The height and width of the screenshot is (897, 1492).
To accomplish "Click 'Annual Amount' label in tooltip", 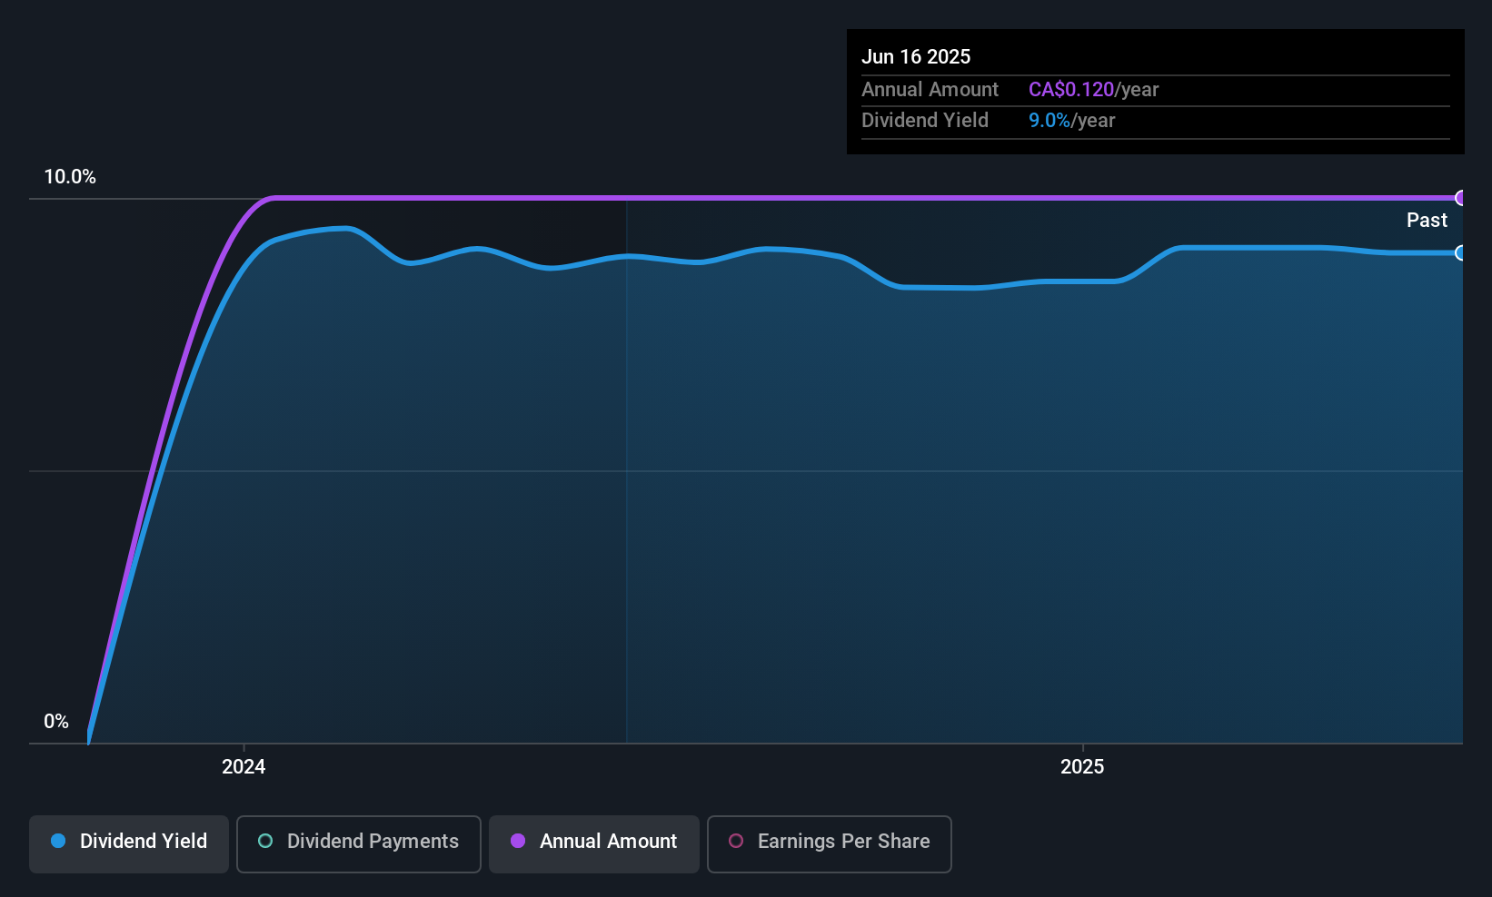I will pyautogui.click(x=930, y=89).
